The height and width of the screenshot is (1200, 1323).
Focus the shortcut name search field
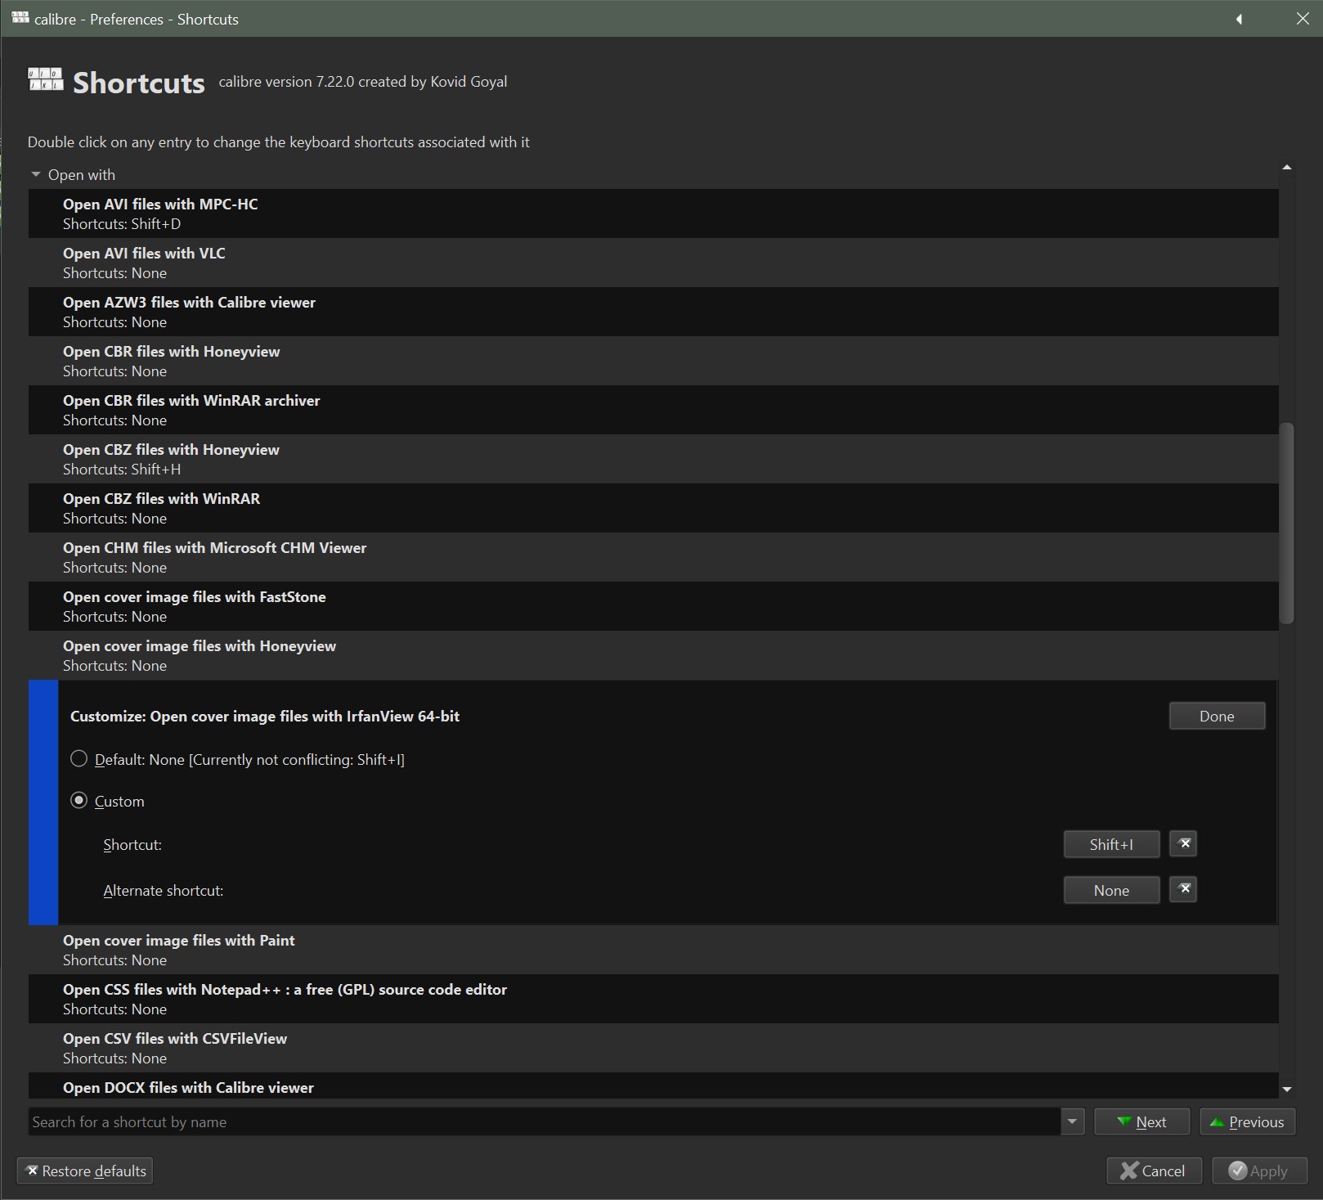(x=544, y=1121)
